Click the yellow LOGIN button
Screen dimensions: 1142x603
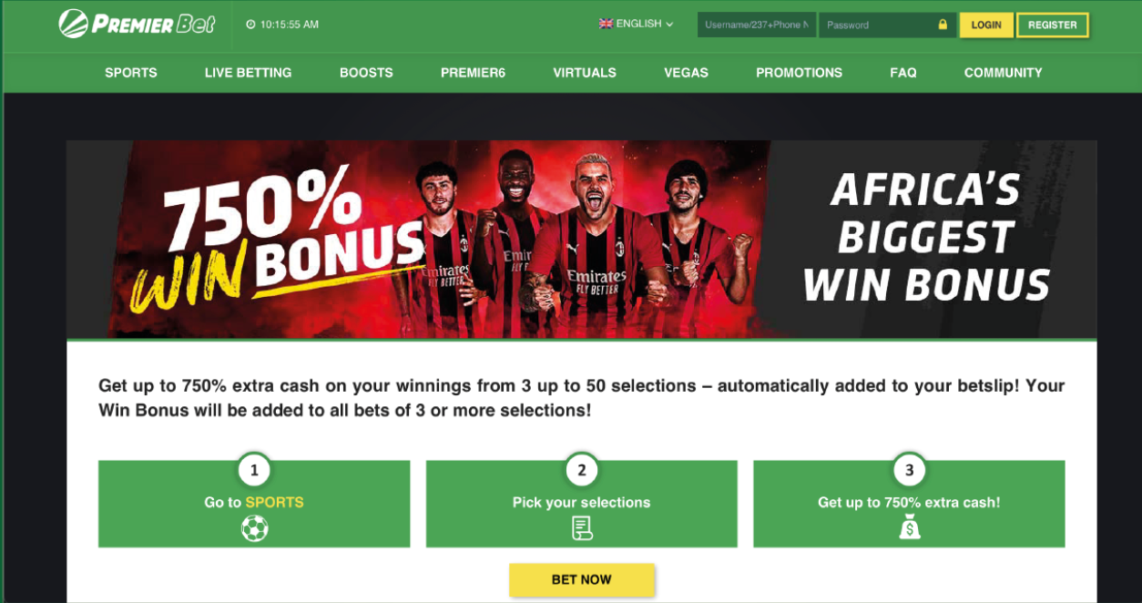(986, 25)
